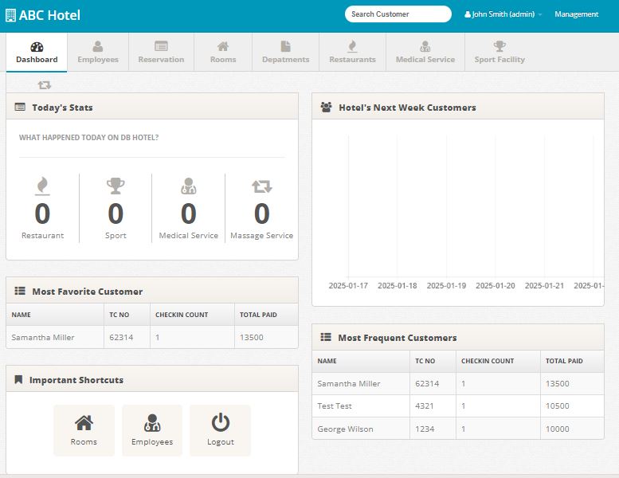Click CHECKIN COUNT header in Most Frequent Customers
The height and width of the screenshot is (478, 619).
[x=488, y=361]
